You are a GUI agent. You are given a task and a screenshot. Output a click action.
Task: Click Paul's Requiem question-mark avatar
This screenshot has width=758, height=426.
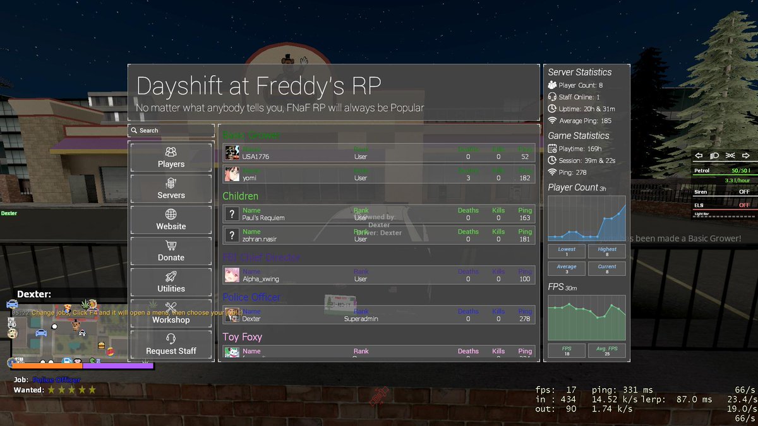pyautogui.click(x=232, y=214)
